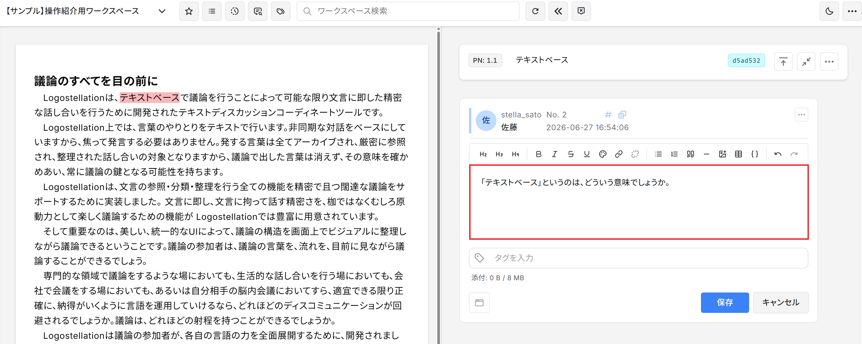862x344 pixels.
Task: Insert an image with the image icon
Action: [x=722, y=154]
